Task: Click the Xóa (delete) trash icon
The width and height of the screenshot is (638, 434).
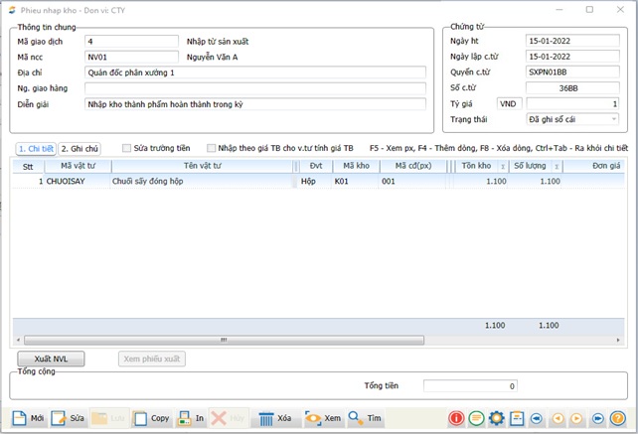Action: point(266,418)
